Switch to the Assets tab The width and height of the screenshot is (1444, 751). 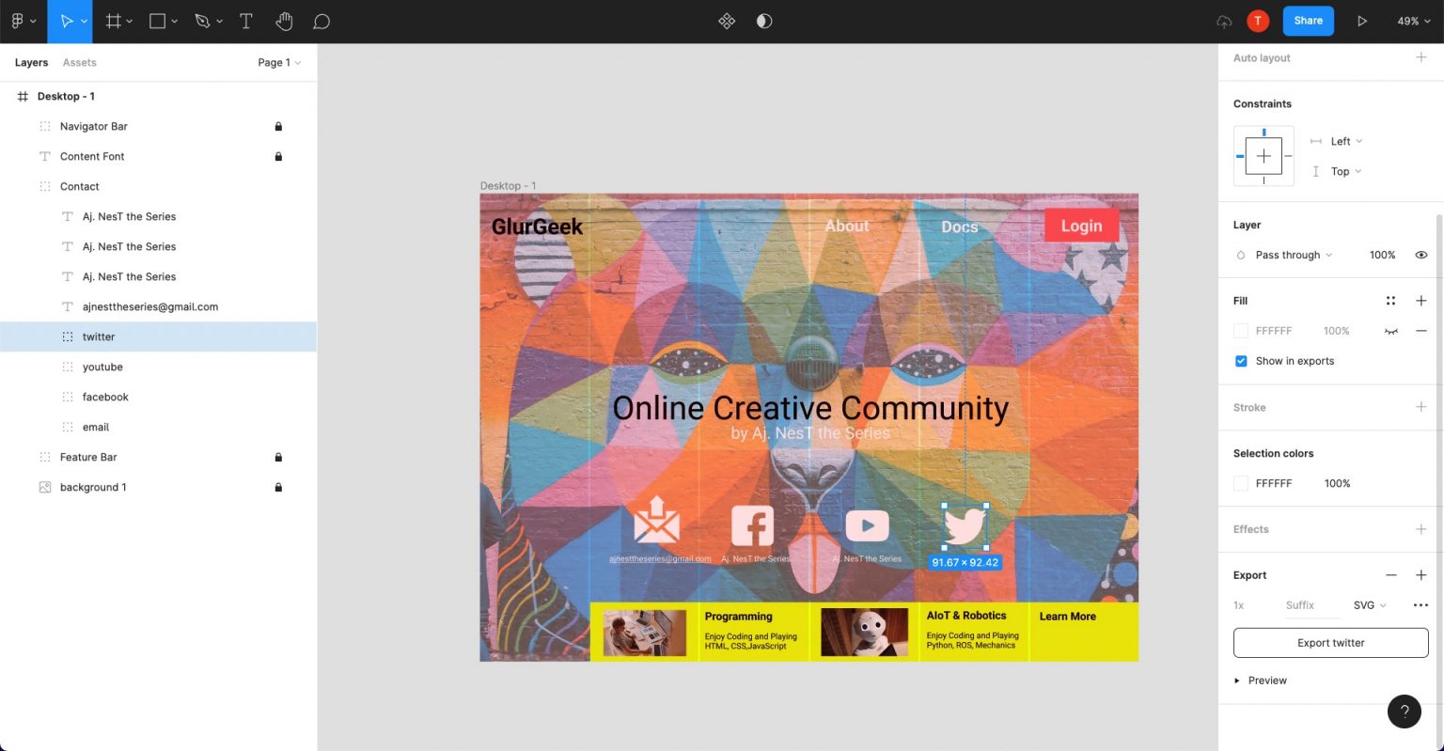coord(80,62)
